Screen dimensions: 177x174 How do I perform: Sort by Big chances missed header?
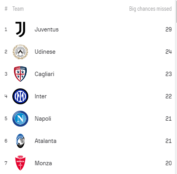tap(150, 9)
